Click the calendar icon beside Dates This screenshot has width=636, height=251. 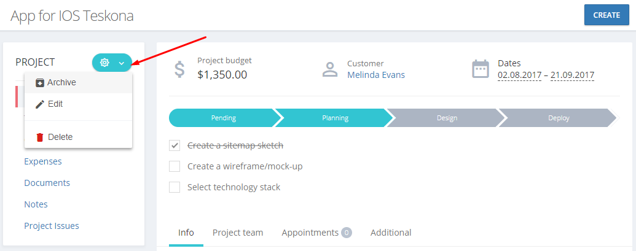pyautogui.click(x=481, y=69)
